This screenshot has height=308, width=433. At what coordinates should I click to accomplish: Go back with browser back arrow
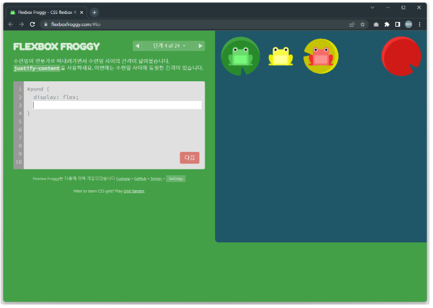pos(10,24)
